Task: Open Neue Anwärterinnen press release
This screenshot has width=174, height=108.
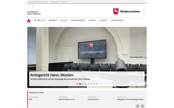Action: [x=67, y=99]
